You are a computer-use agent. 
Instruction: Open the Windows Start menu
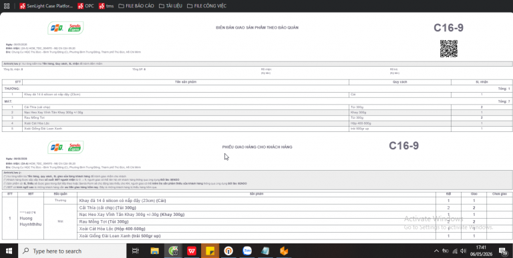coord(9,251)
